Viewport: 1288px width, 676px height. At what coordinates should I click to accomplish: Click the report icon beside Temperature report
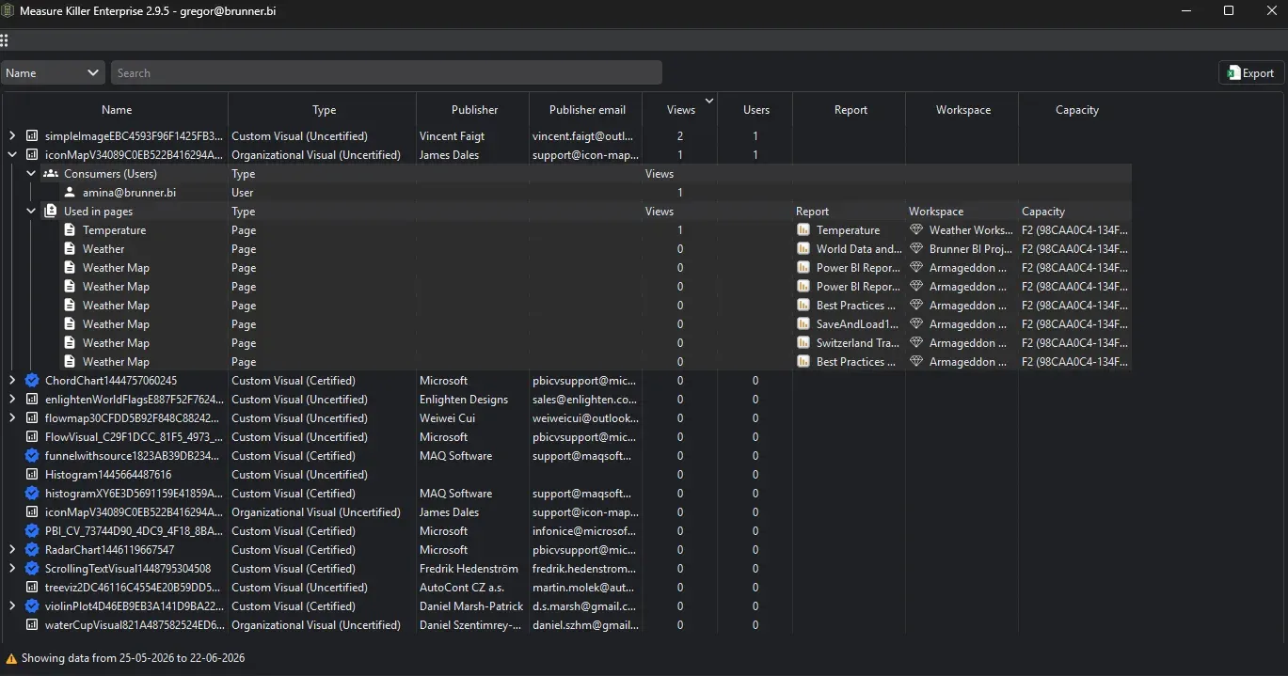803,230
